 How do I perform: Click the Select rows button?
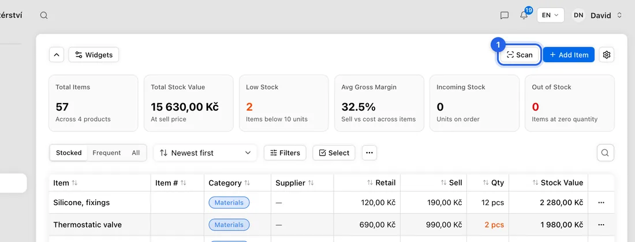[x=334, y=153]
